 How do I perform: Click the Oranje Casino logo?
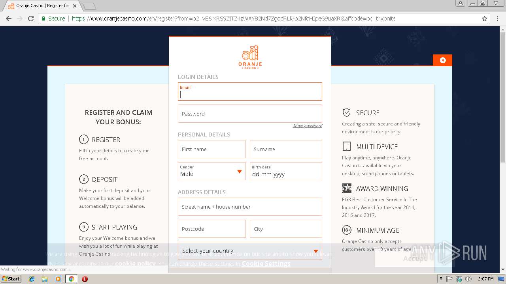coord(250,58)
